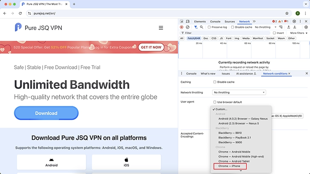310x174 pixels.
Task: Choose the iOS platform card
Action: (x=126, y=162)
